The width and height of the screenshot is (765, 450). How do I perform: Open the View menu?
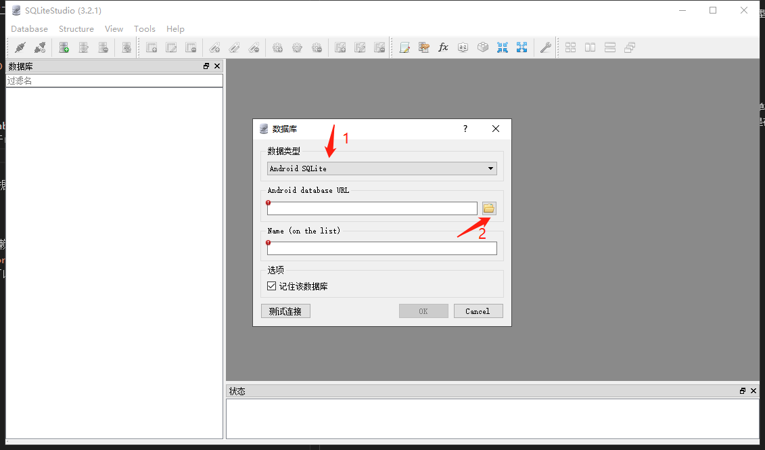click(x=114, y=29)
